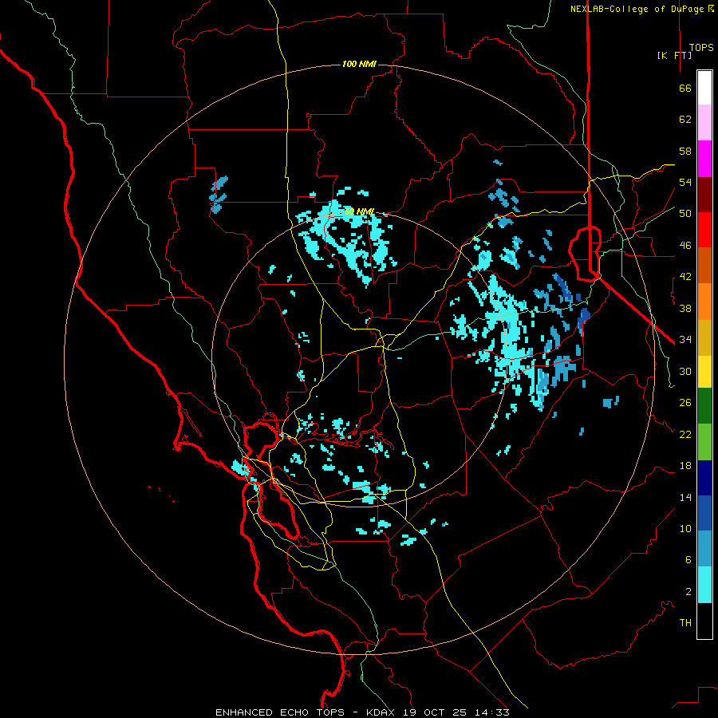Click the 58 legend value label
This screenshot has width=718, height=718.
click(685, 151)
